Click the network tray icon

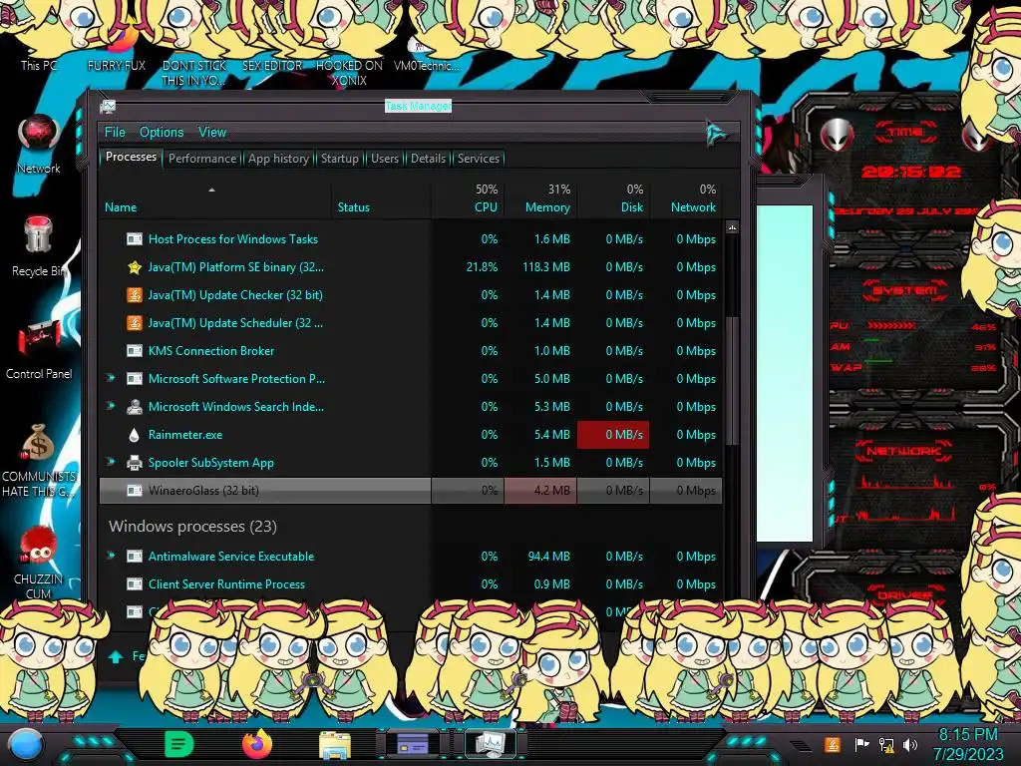pos(885,744)
